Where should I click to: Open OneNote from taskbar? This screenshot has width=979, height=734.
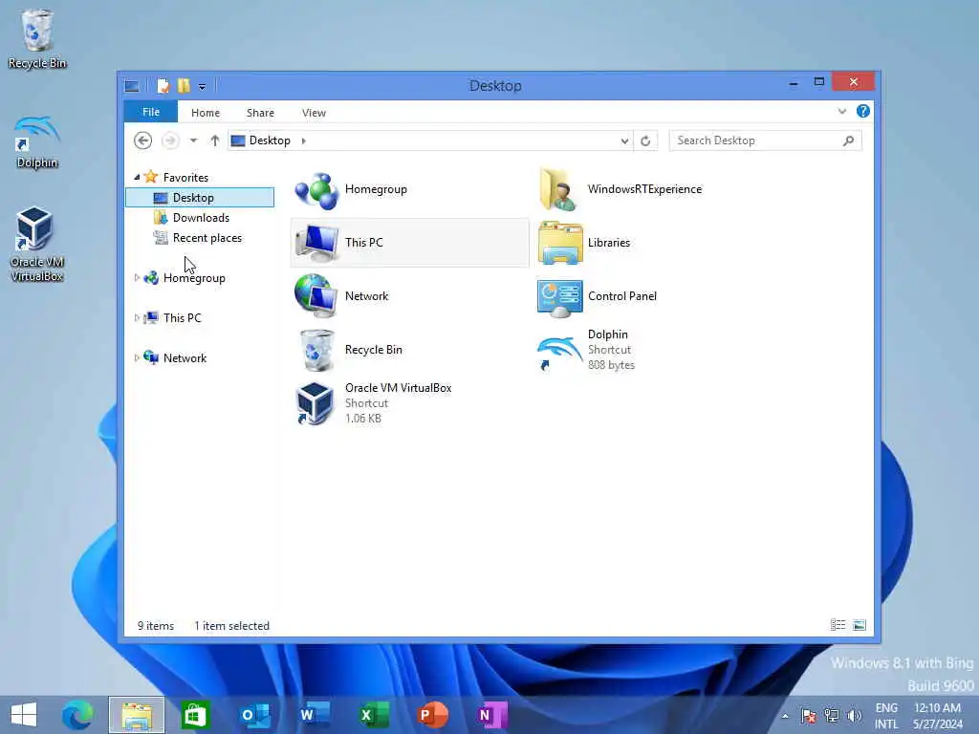[492, 715]
